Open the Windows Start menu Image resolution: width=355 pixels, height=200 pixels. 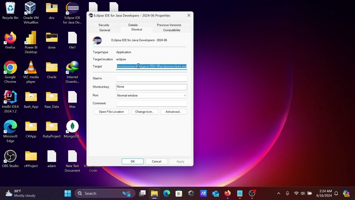68,193
